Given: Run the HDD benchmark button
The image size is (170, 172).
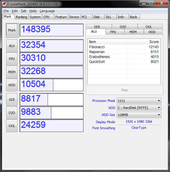Looking at the screenshot, I should pyautogui.click(x=12, y=85).
